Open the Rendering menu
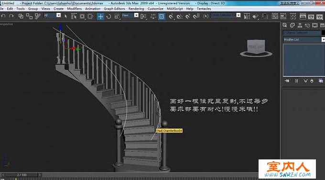The height and width of the screenshot is (180, 325). [136, 9]
